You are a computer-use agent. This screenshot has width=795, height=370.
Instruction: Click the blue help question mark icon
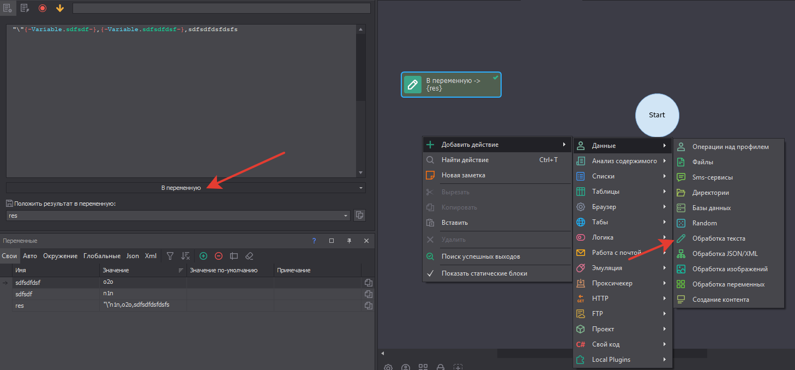(x=314, y=241)
